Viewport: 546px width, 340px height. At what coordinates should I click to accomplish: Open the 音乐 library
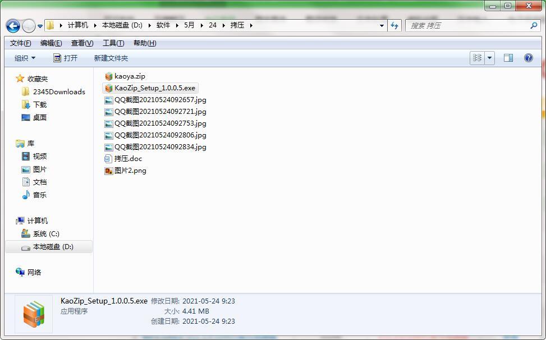click(40, 195)
